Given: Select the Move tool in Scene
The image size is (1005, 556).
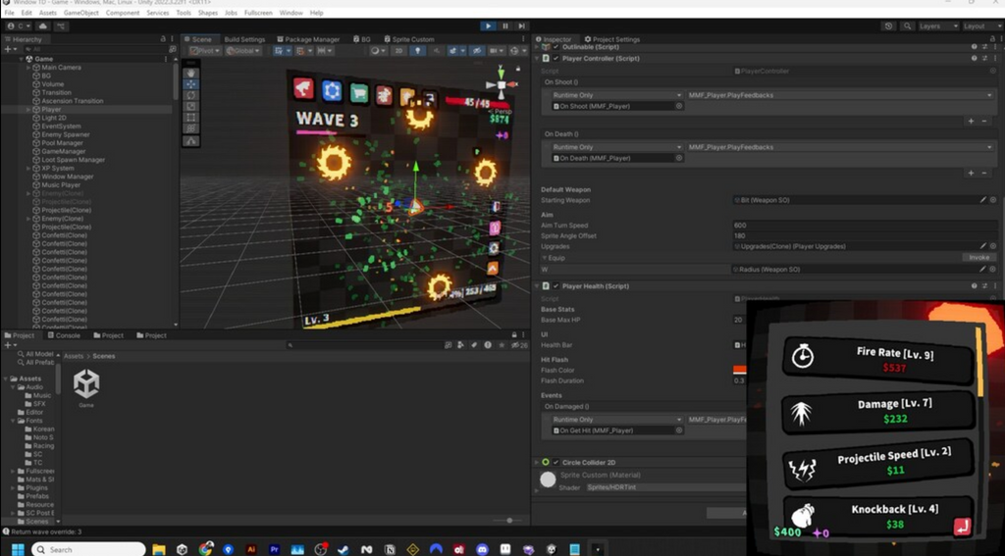Looking at the screenshot, I should click(191, 84).
